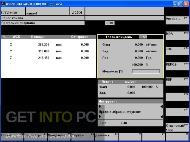The height and width of the screenshot is (142, 190).
Task: Open the Диагност. bottom menu softkey
Action: pyautogui.click(x=106, y=137)
